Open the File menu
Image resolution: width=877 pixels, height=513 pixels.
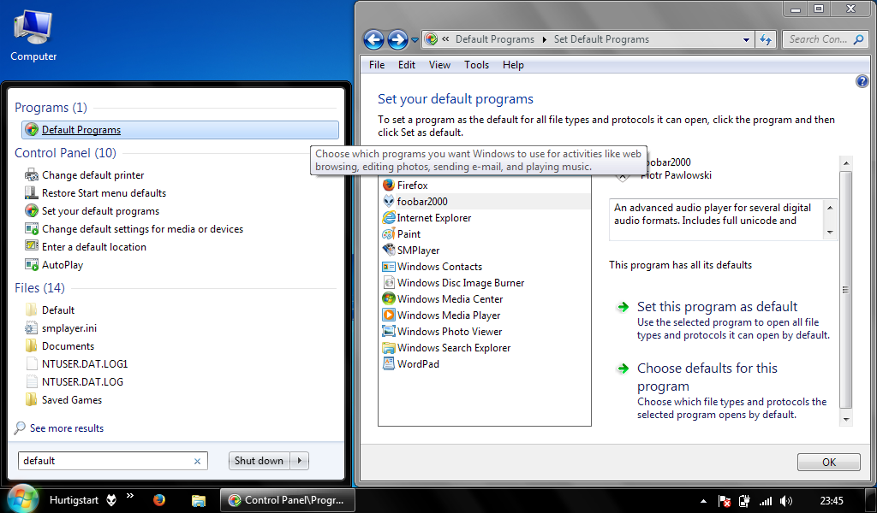377,65
